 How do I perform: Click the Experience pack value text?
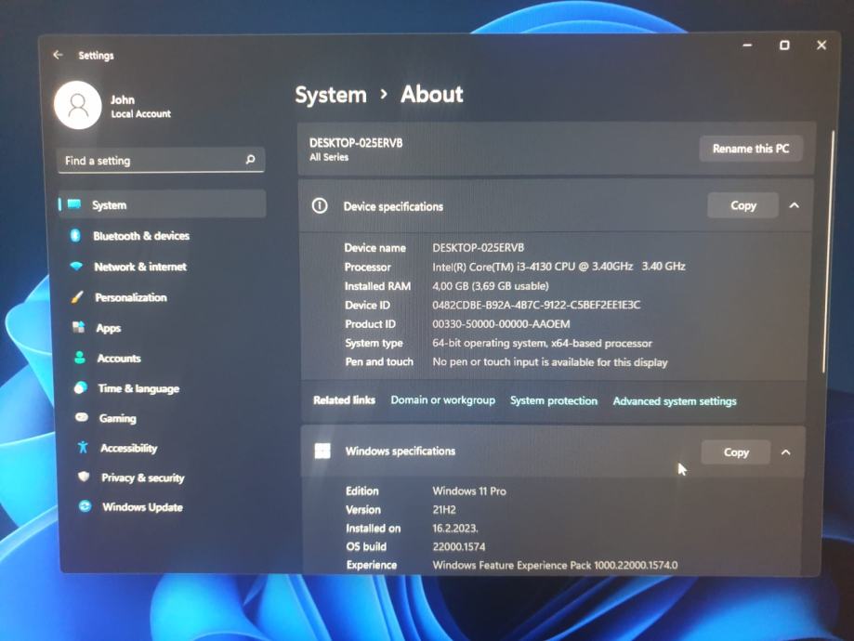[555, 566]
